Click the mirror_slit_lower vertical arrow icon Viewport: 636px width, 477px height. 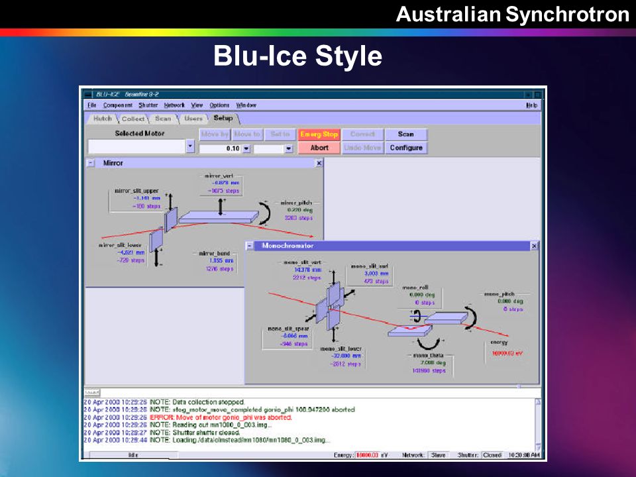tap(157, 257)
